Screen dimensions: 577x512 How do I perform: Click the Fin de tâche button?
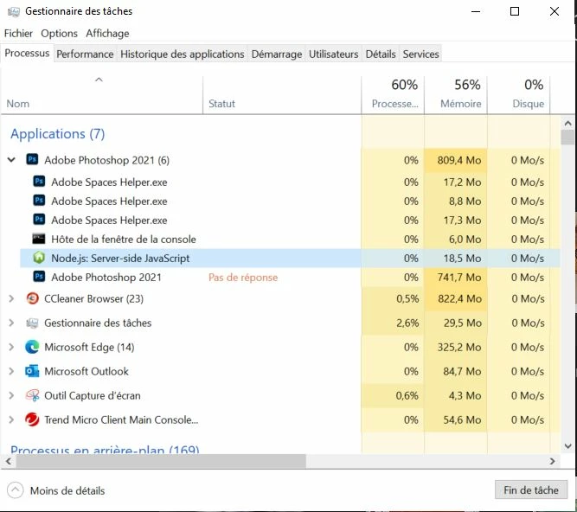click(x=530, y=490)
